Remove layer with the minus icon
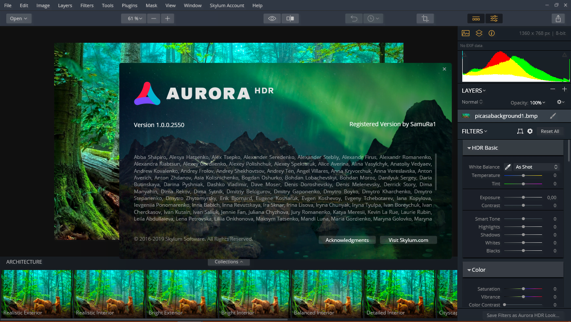Image resolution: width=571 pixels, height=322 pixels. (x=553, y=89)
